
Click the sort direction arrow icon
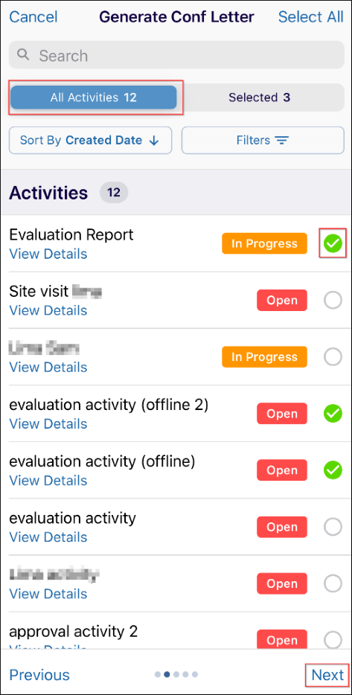click(154, 141)
